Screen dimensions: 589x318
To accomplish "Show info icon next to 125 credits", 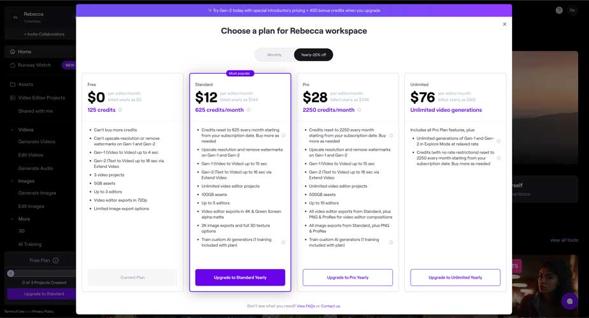I will [x=120, y=110].
